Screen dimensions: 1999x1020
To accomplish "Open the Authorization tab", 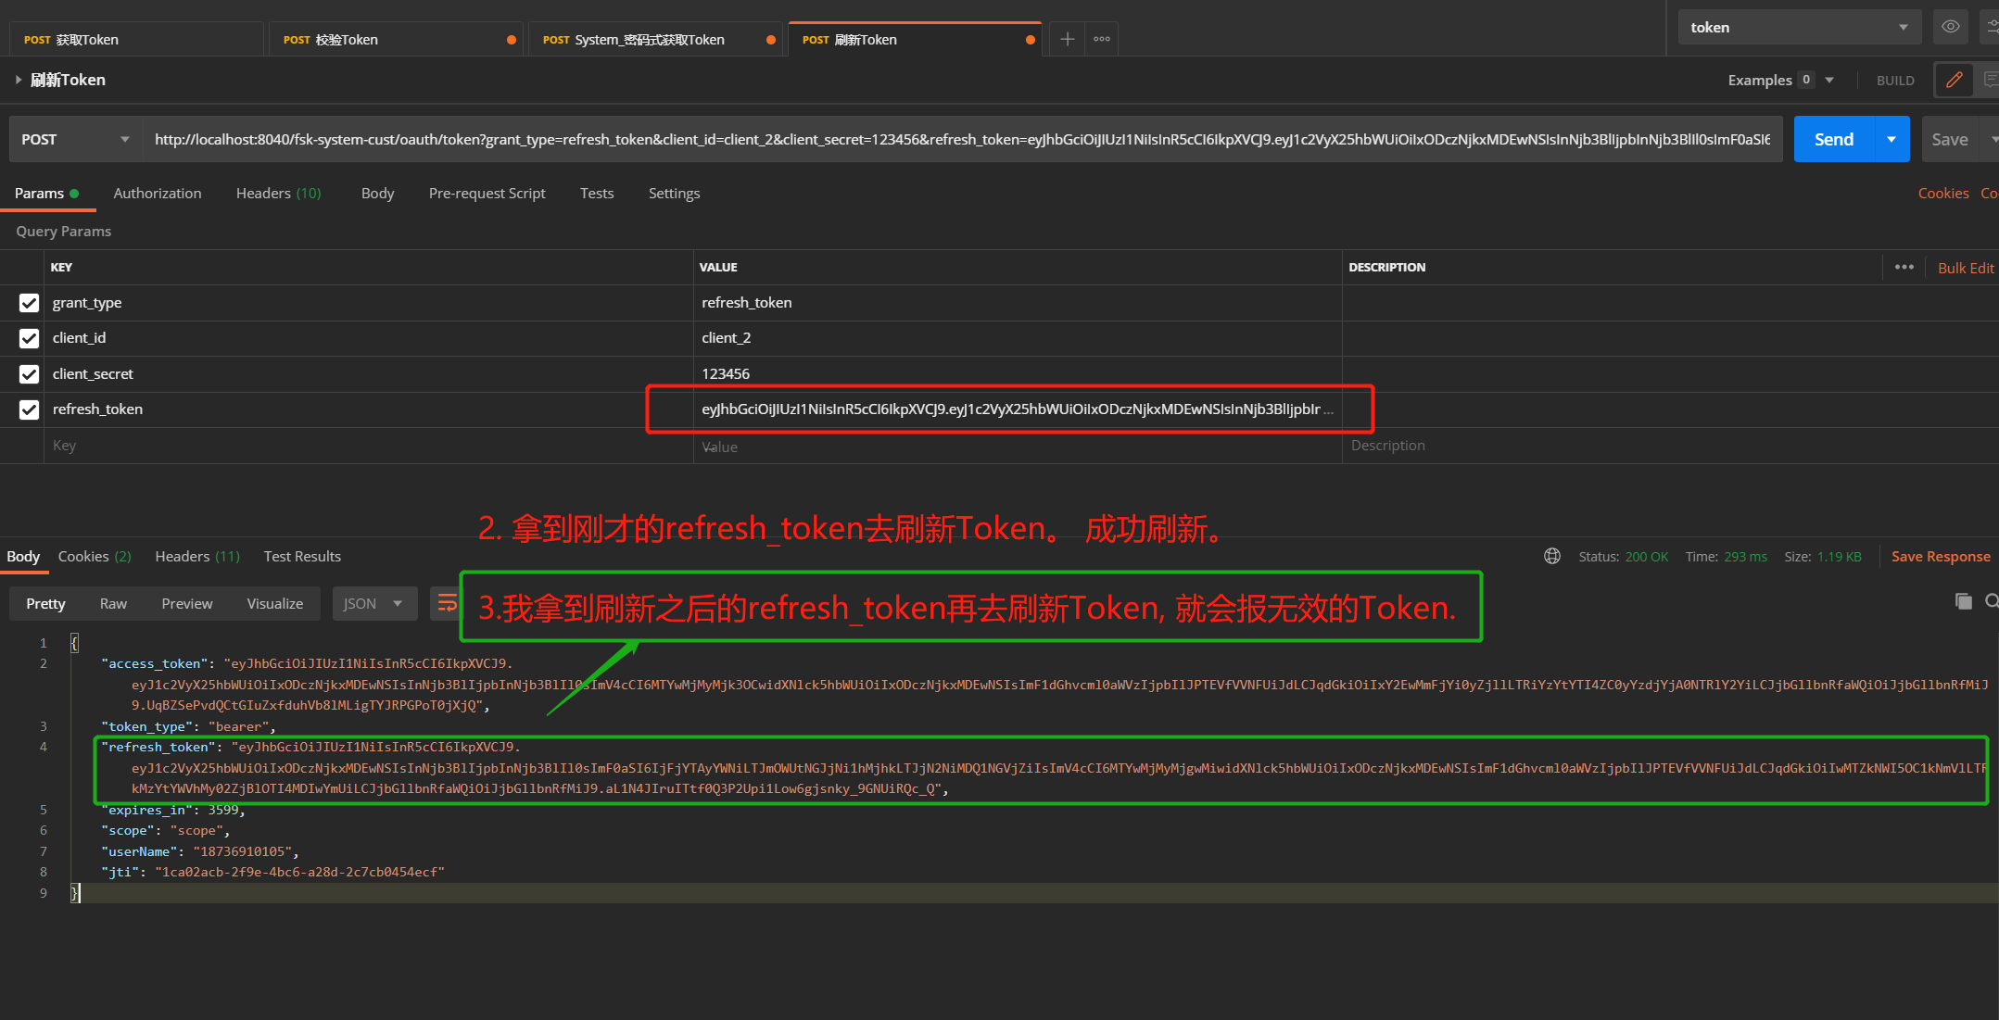I will (158, 193).
